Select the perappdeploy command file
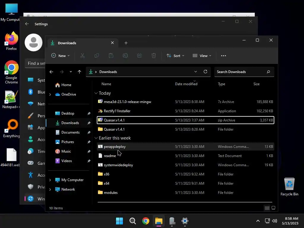 click(x=185, y=147)
